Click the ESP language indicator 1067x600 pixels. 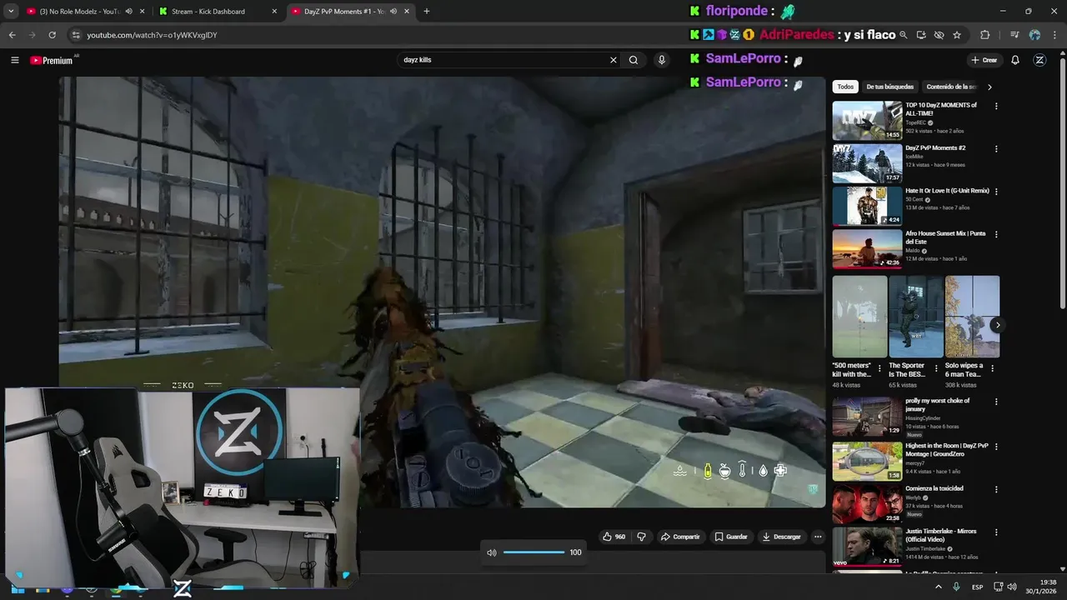(x=977, y=587)
